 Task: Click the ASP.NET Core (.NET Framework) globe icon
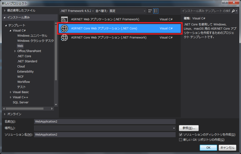tap(64, 38)
